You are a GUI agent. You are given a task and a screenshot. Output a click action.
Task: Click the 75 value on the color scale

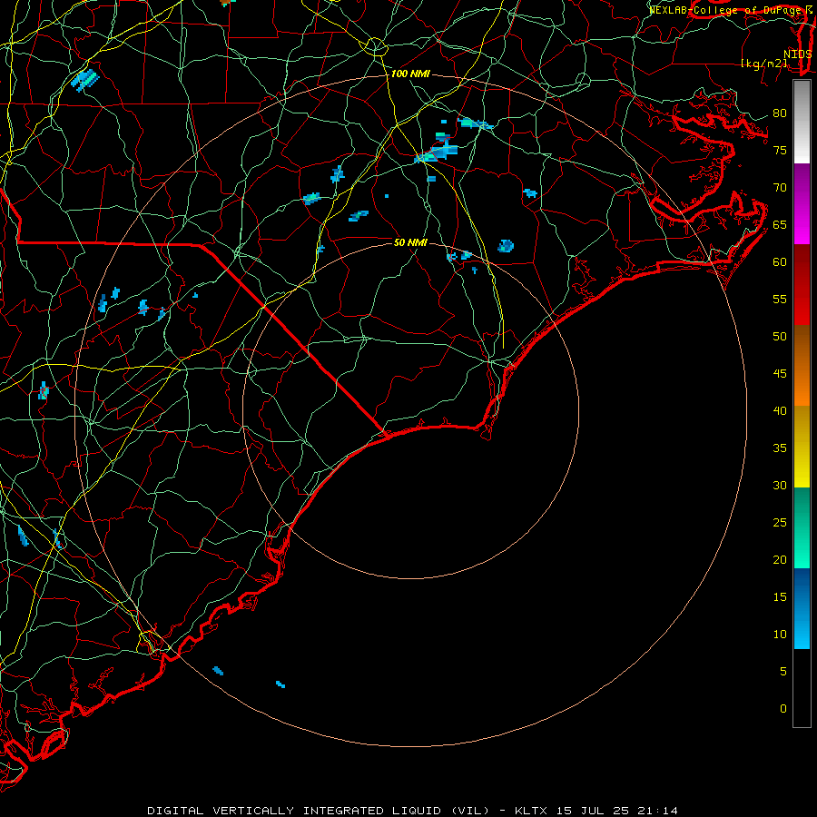pyautogui.click(x=780, y=150)
